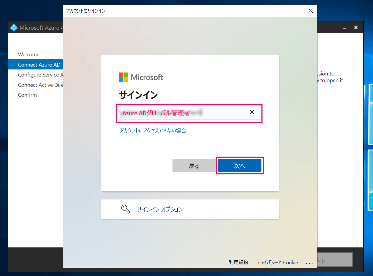The height and width of the screenshot is (276, 373).
Task: Select the Confirm step in the sidebar
Action: 27,95
